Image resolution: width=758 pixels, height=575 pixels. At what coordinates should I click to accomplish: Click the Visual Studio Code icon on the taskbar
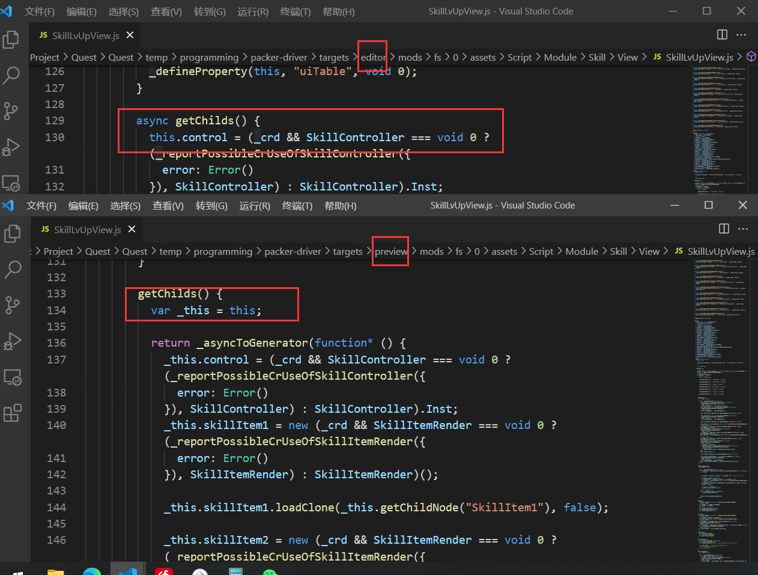pos(128,571)
